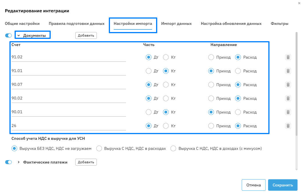
Task: Delete the account 26 row
Action: [x=288, y=126]
